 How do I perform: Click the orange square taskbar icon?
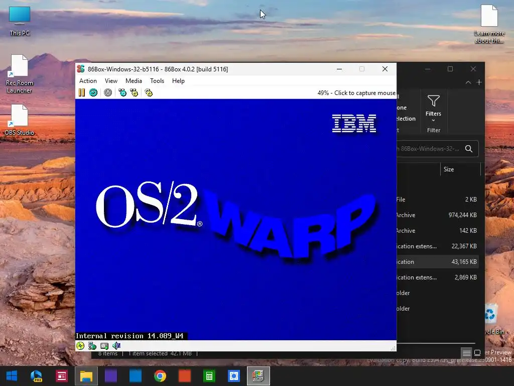pos(185,376)
